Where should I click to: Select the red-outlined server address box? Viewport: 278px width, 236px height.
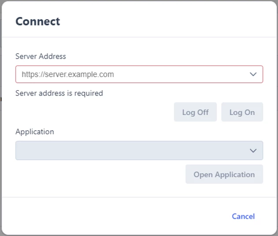click(x=139, y=74)
